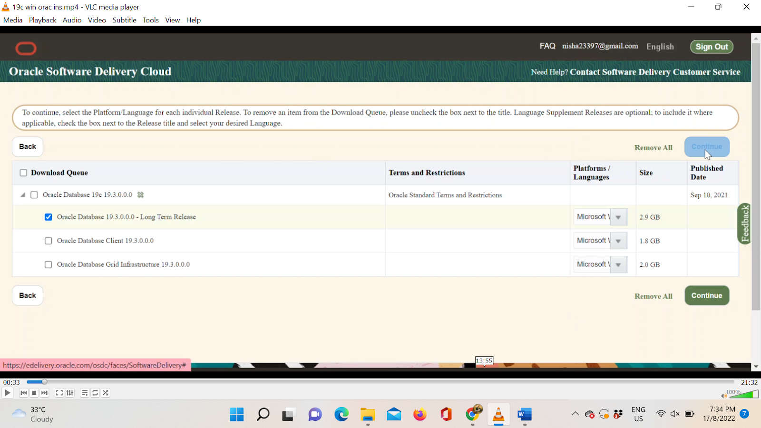761x428 pixels.
Task: Stop playback in VLC
Action: click(34, 393)
